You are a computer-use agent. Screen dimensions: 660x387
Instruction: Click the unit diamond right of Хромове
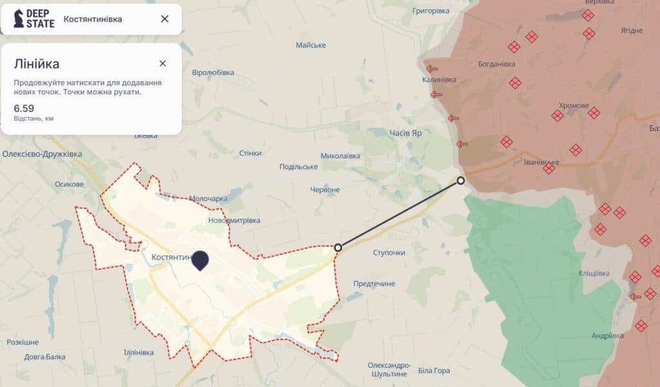pos(594,113)
